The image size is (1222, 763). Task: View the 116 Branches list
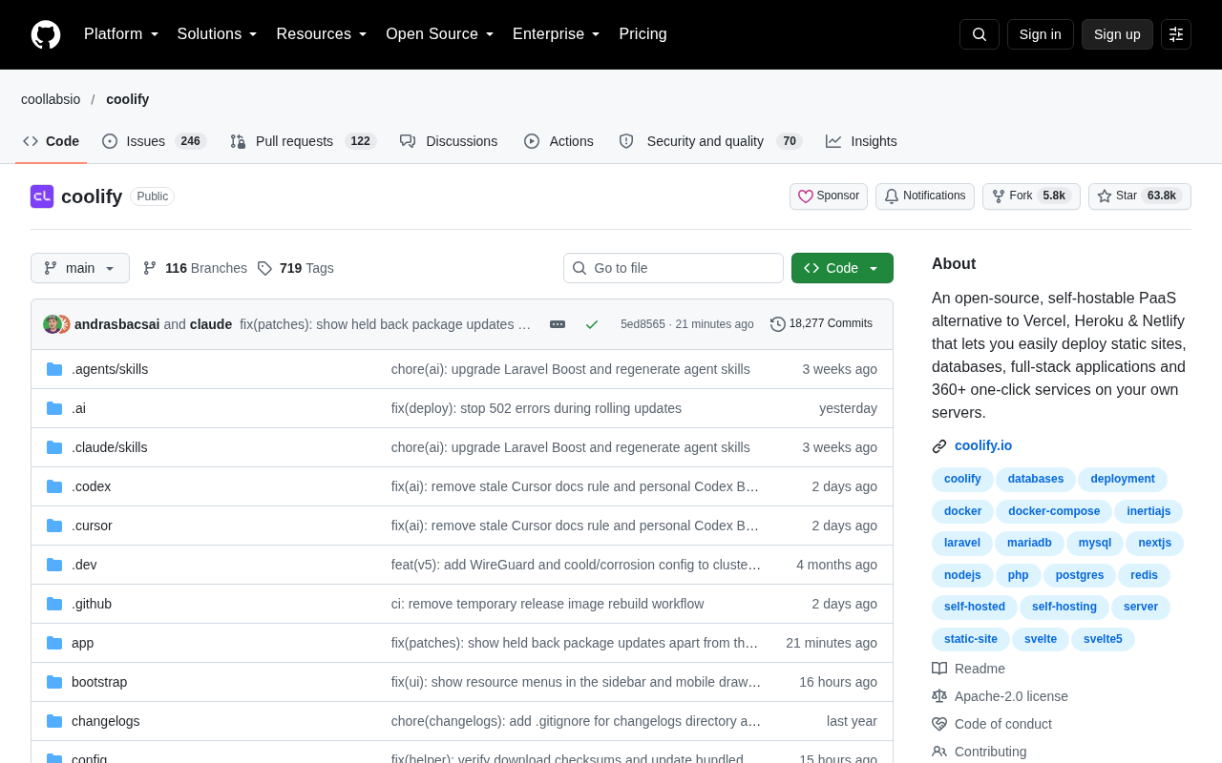click(x=195, y=268)
